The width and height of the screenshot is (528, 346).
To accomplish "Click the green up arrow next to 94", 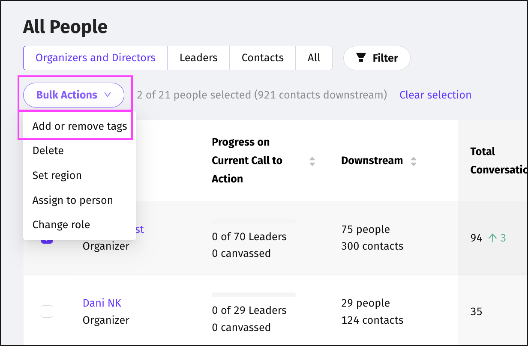I will [493, 238].
